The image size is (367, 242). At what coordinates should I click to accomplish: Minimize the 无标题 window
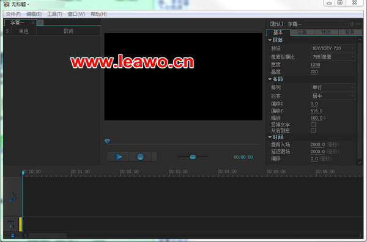(329, 3)
